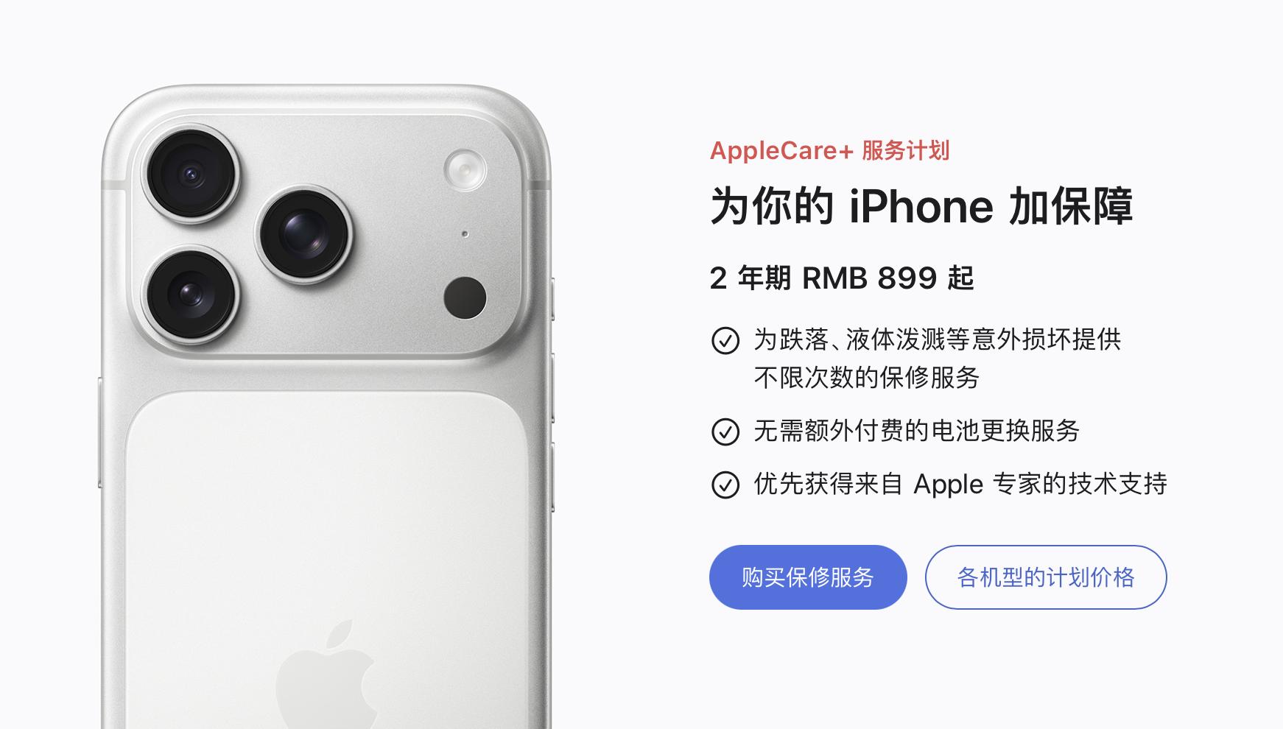
Task: Click the 购买保修服务 button
Action: [808, 577]
